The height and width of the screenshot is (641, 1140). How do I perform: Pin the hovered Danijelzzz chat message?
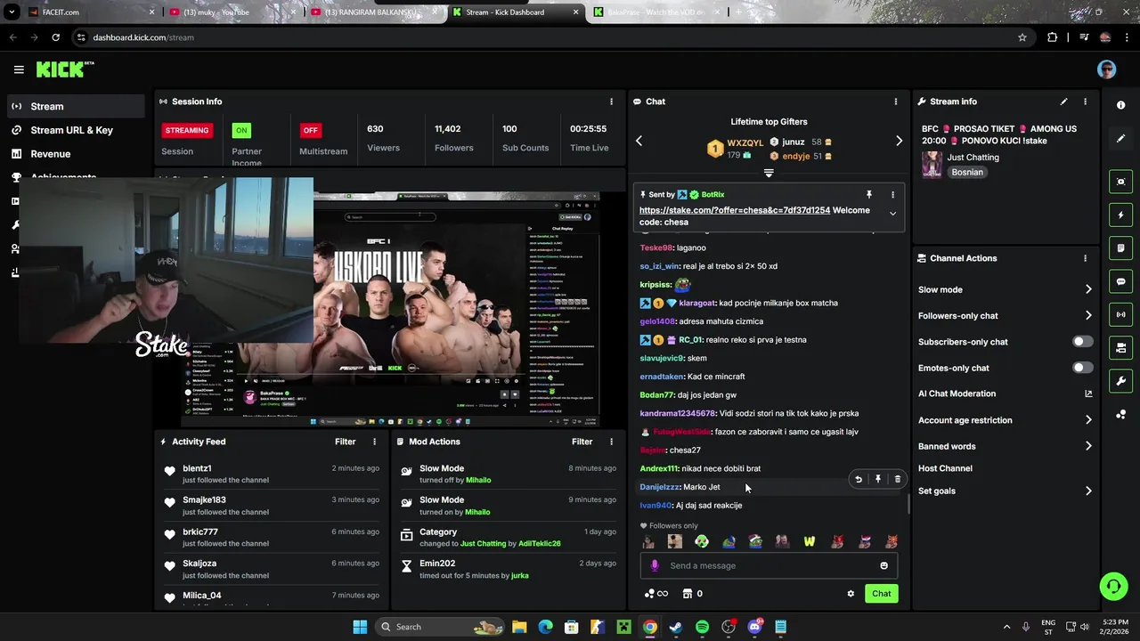(877, 479)
